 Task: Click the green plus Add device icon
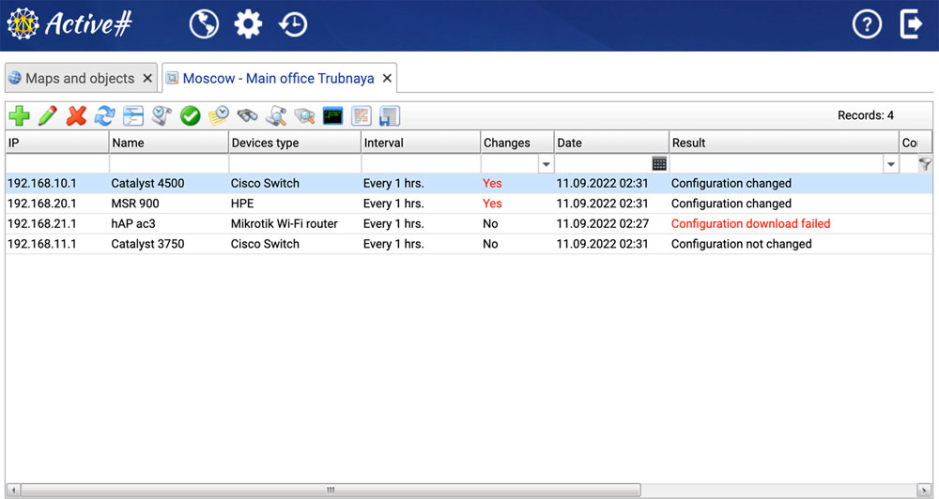click(x=19, y=116)
